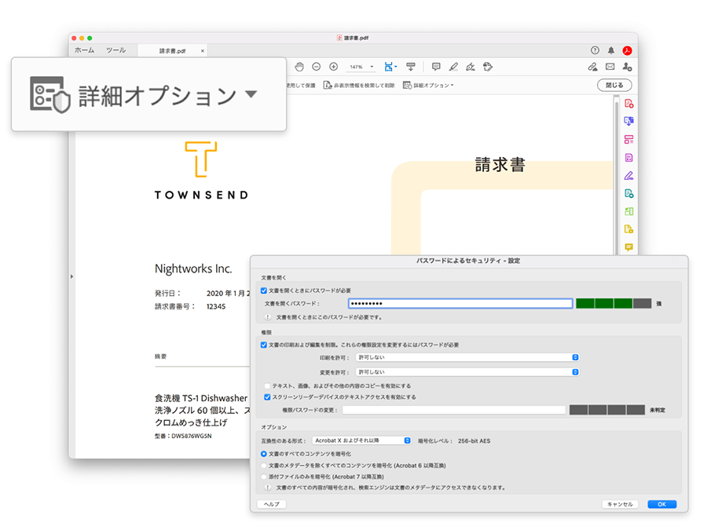This screenshot has height=530, width=707.
Task: Open the 印刷を許可 dropdown
Action: pos(467,357)
